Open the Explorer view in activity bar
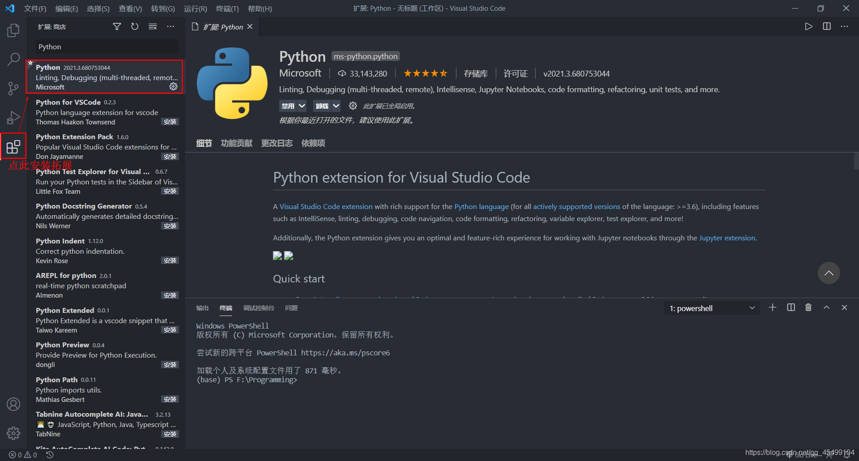 13,30
